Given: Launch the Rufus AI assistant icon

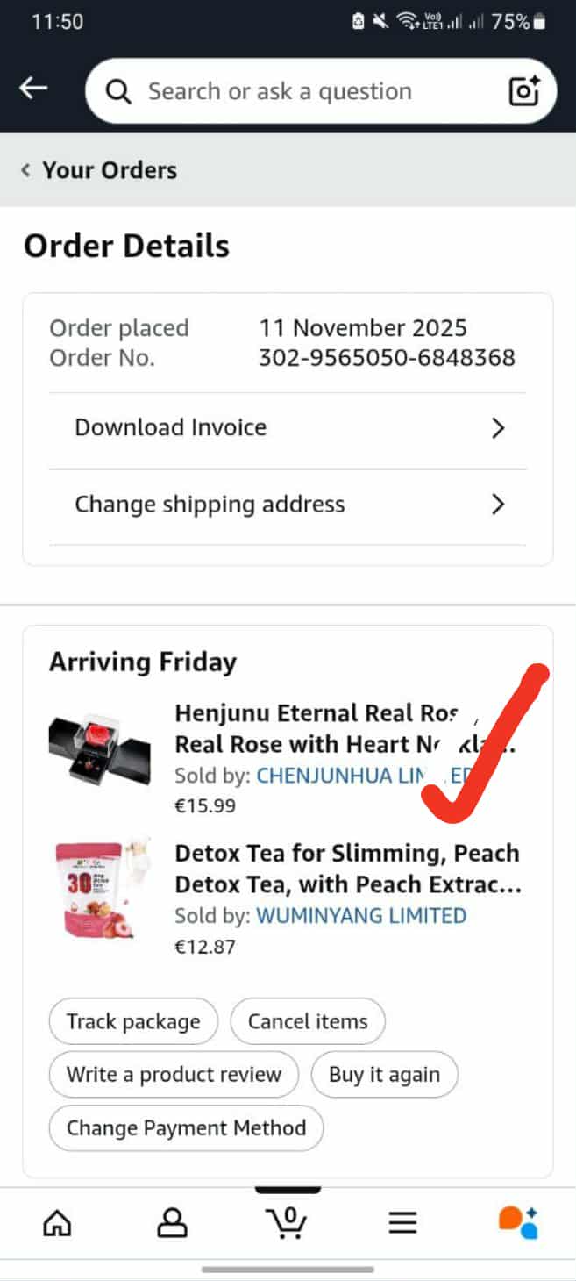Looking at the screenshot, I should (517, 1221).
